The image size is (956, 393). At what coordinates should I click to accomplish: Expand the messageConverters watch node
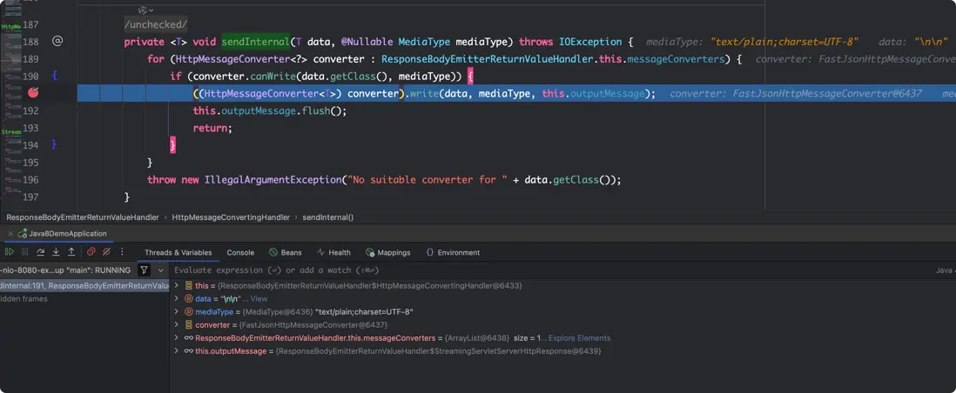pos(177,338)
